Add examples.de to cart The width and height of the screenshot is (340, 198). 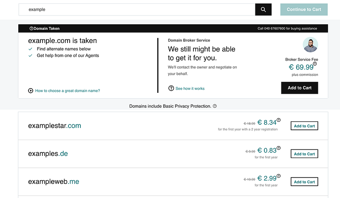[304, 154]
